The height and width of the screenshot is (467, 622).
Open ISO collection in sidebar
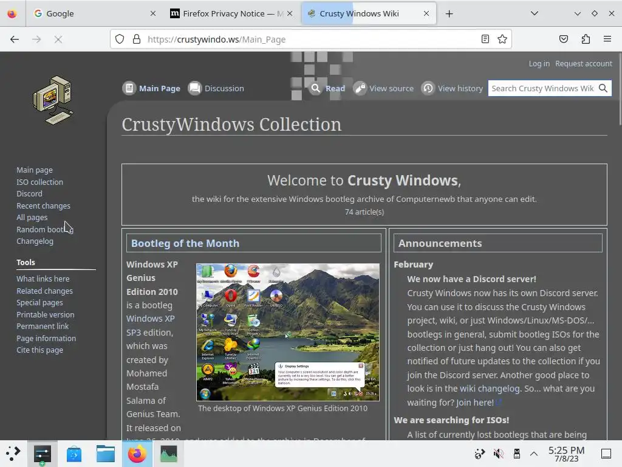[39, 182]
